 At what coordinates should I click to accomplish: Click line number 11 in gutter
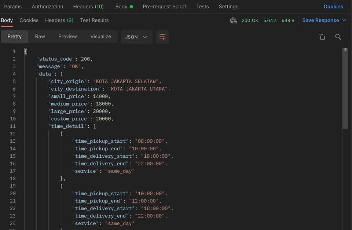click(13, 126)
